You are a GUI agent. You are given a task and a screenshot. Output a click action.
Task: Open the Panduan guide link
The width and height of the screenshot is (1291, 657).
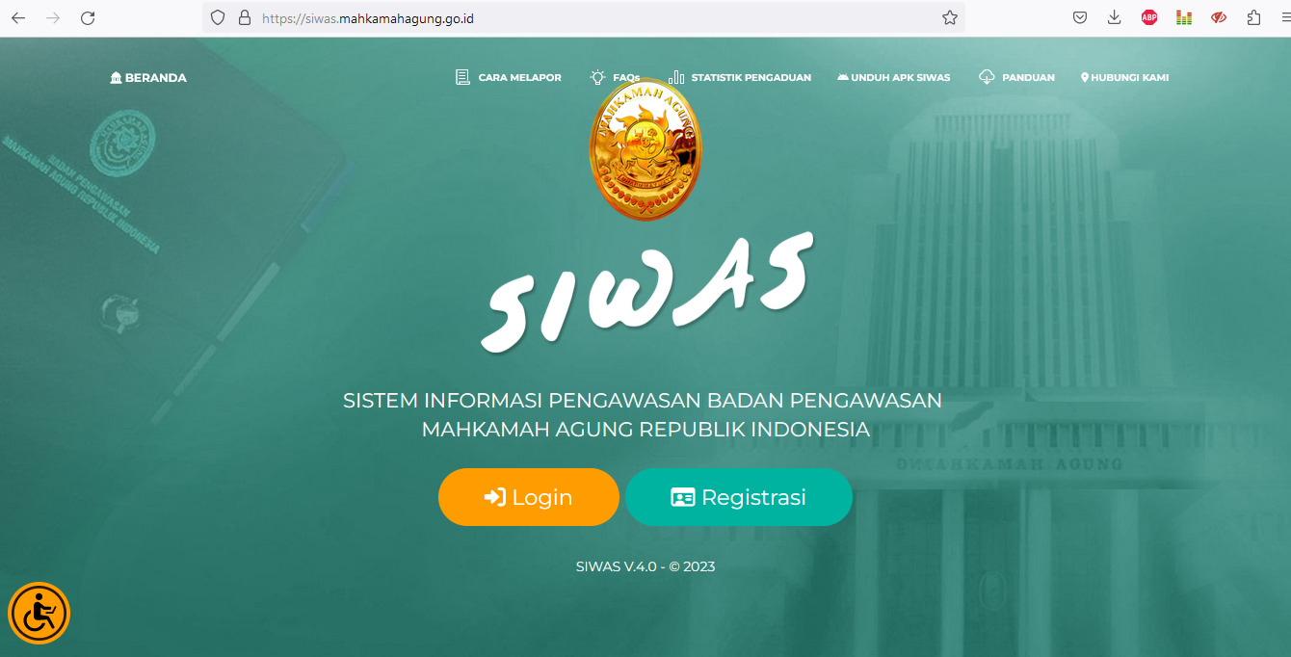click(x=1016, y=77)
